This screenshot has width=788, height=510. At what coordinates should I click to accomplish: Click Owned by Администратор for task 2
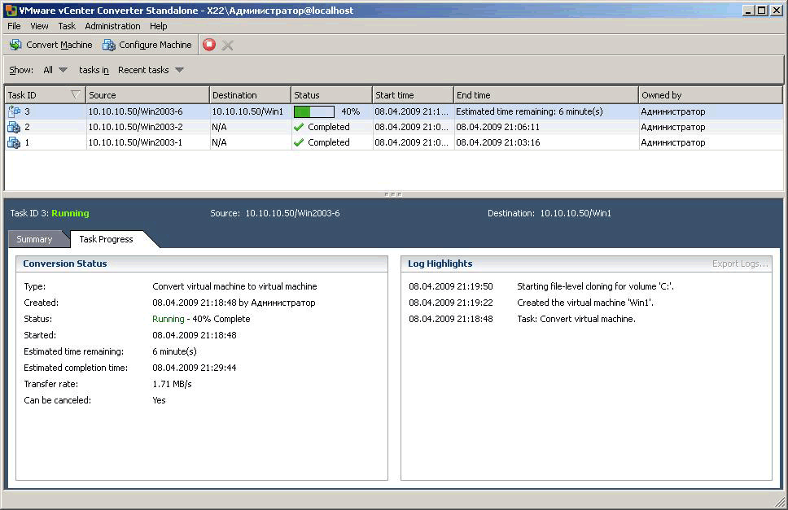[x=673, y=127]
